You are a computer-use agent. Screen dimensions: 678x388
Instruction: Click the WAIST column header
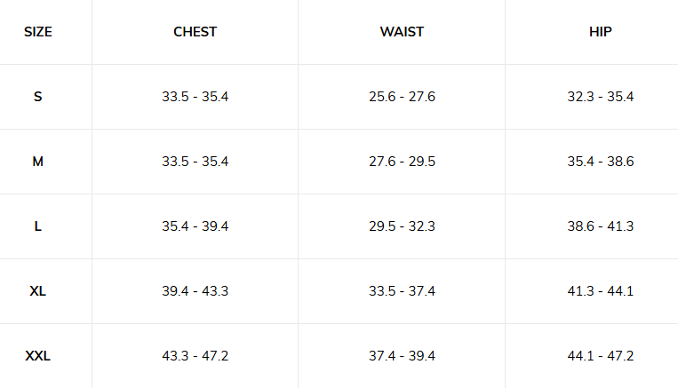click(402, 32)
